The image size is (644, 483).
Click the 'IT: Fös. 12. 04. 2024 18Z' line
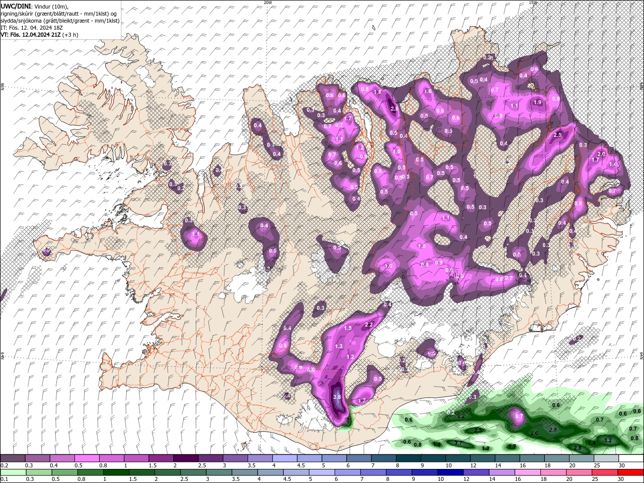tap(32, 28)
